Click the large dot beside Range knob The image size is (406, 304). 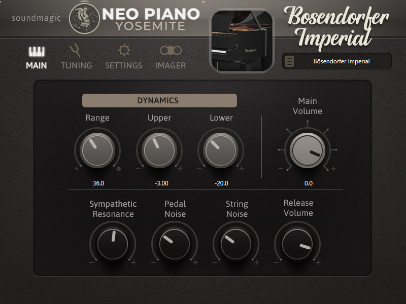[119, 169]
